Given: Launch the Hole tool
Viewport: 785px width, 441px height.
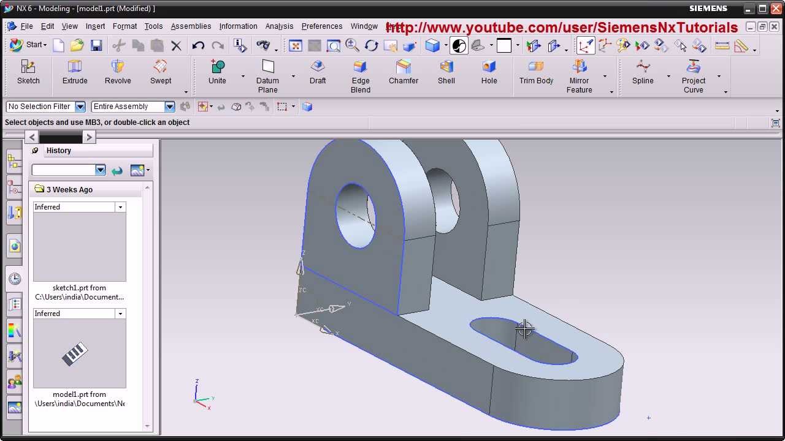Looking at the screenshot, I should point(489,72).
